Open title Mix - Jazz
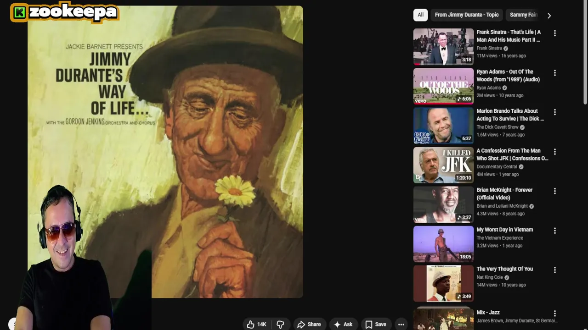Viewport: 588px width, 330px height. (x=488, y=313)
